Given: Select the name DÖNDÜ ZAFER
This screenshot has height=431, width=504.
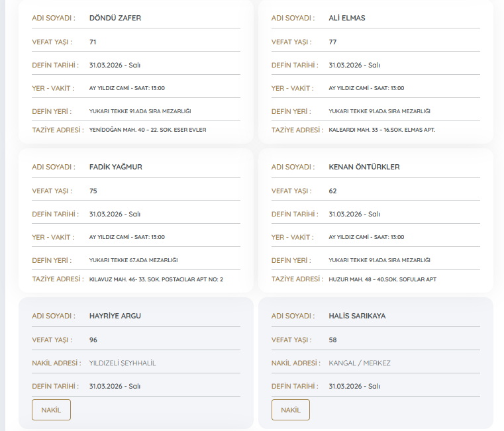Looking at the screenshot, I should [x=115, y=18].
